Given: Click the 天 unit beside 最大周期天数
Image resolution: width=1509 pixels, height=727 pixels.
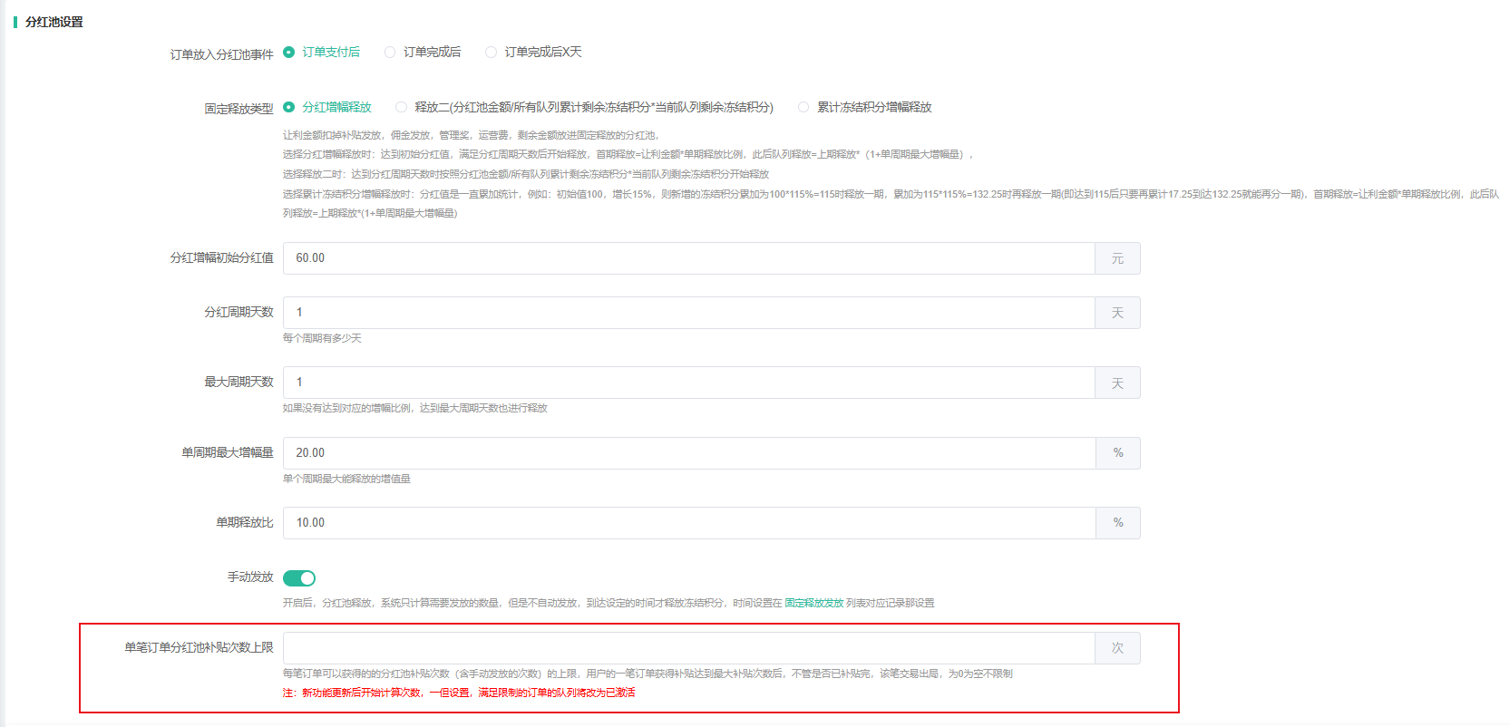Looking at the screenshot, I should [1118, 383].
